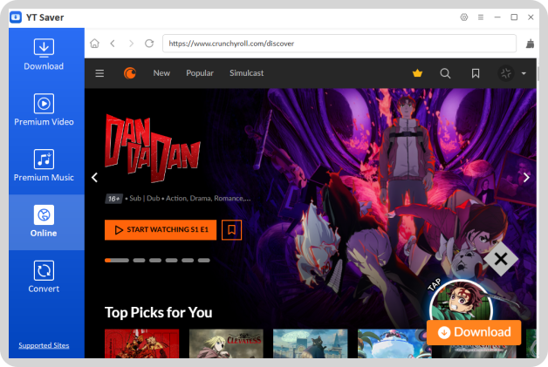
Task: Open the New menu item
Action: [161, 73]
